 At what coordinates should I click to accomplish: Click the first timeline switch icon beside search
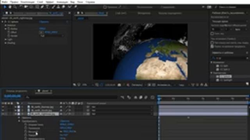coord(122,97)
